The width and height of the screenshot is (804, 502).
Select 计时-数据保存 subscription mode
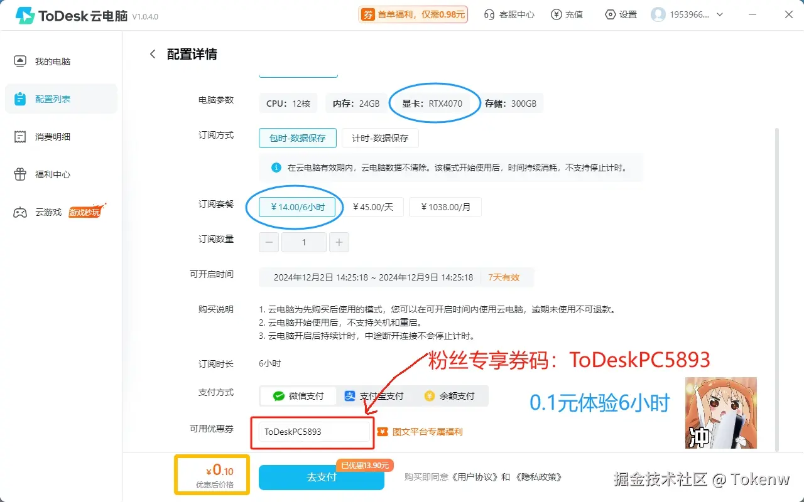tap(380, 138)
